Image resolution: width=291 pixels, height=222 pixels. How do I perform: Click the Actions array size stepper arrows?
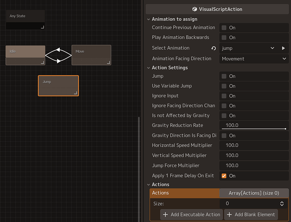click(282, 204)
